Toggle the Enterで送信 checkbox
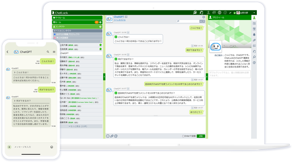Screen dimensions: 292x162 point(183,136)
